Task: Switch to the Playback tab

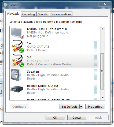Action: pos(13,14)
